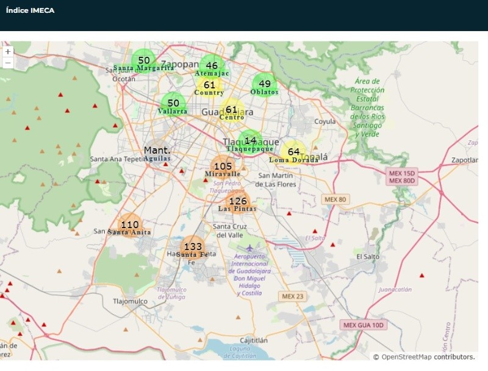
Task: Click the map zoom out (−) button
Action: point(8,63)
